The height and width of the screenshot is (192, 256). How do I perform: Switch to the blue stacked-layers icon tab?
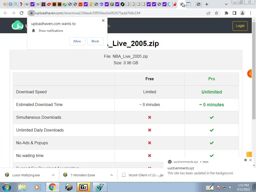(101, 4)
